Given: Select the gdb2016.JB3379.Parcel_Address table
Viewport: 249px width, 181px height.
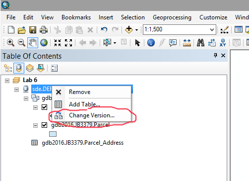Looking at the screenshot, I should [82, 143].
